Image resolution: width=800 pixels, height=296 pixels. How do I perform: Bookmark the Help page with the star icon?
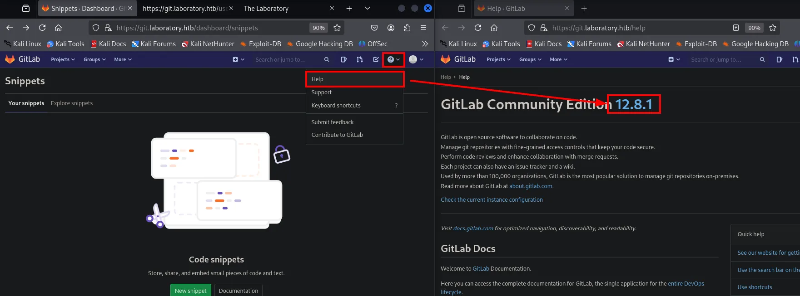click(773, 28)
